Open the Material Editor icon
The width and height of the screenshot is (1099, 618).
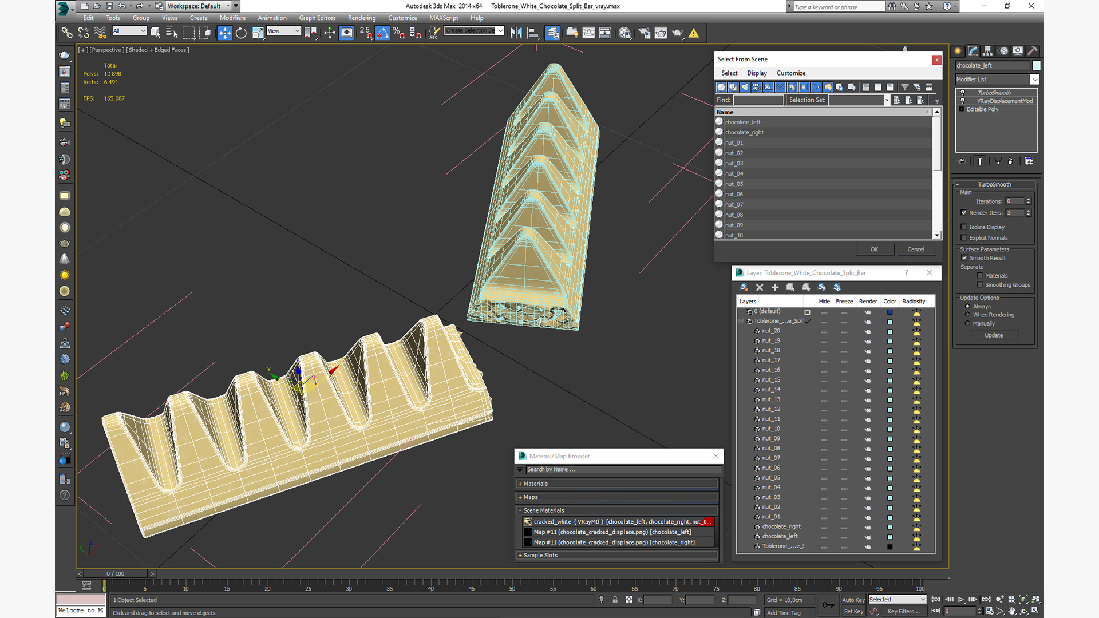(x=624, y=33)
